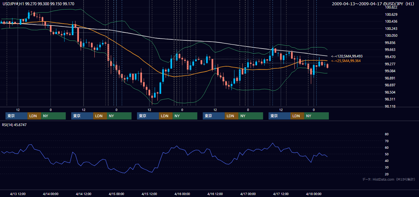Select time axis label 4/13 12:00

coord(18,194)
